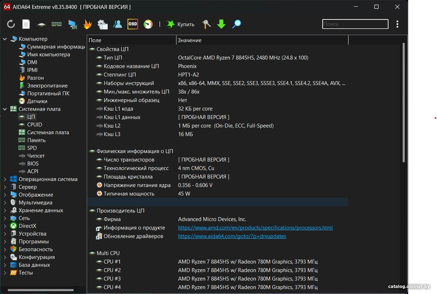Launch the system stability test flame icon
The image size is (437, 294).
87,24
